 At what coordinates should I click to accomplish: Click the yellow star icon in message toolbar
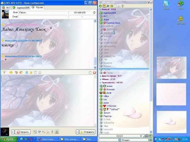31,72
